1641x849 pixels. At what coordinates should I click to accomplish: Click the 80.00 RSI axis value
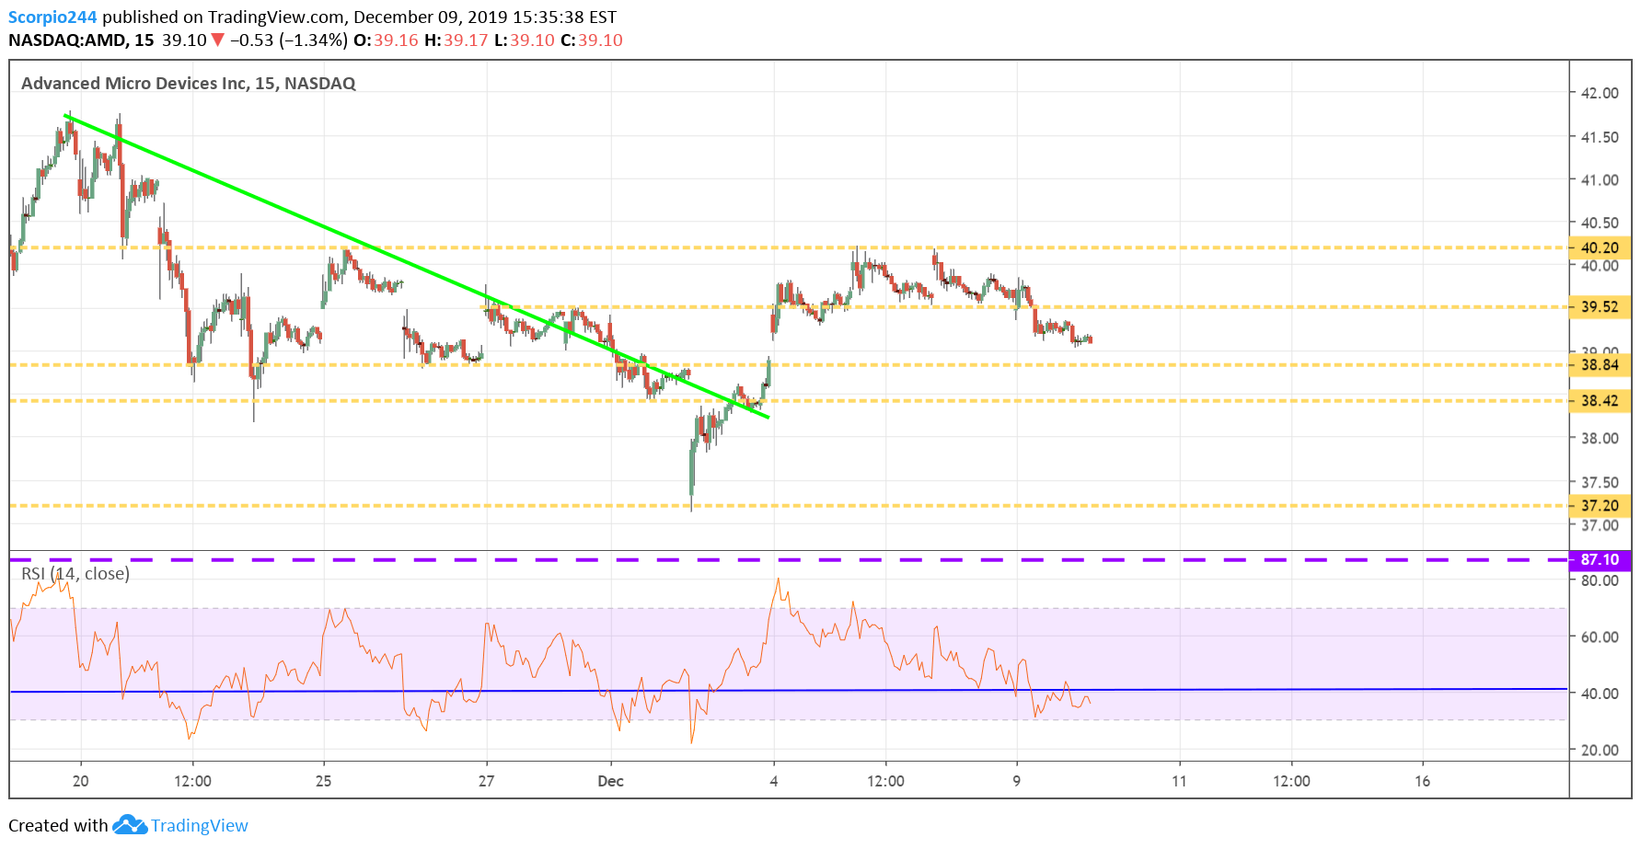(1600, 580)
